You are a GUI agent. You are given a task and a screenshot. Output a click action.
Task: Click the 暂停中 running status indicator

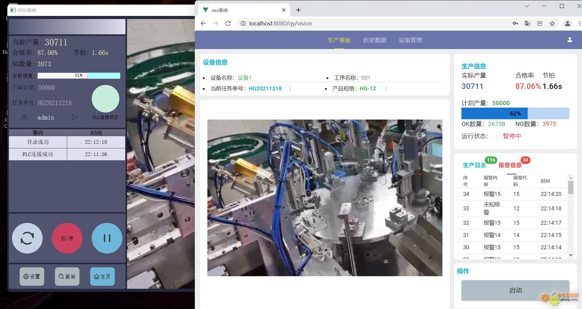pos(508,136)
